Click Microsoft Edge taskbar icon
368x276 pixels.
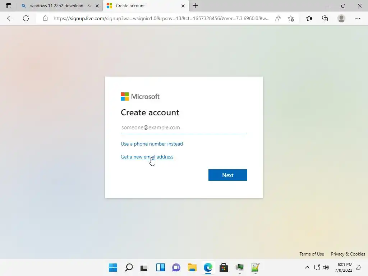[x=208, y=267]
